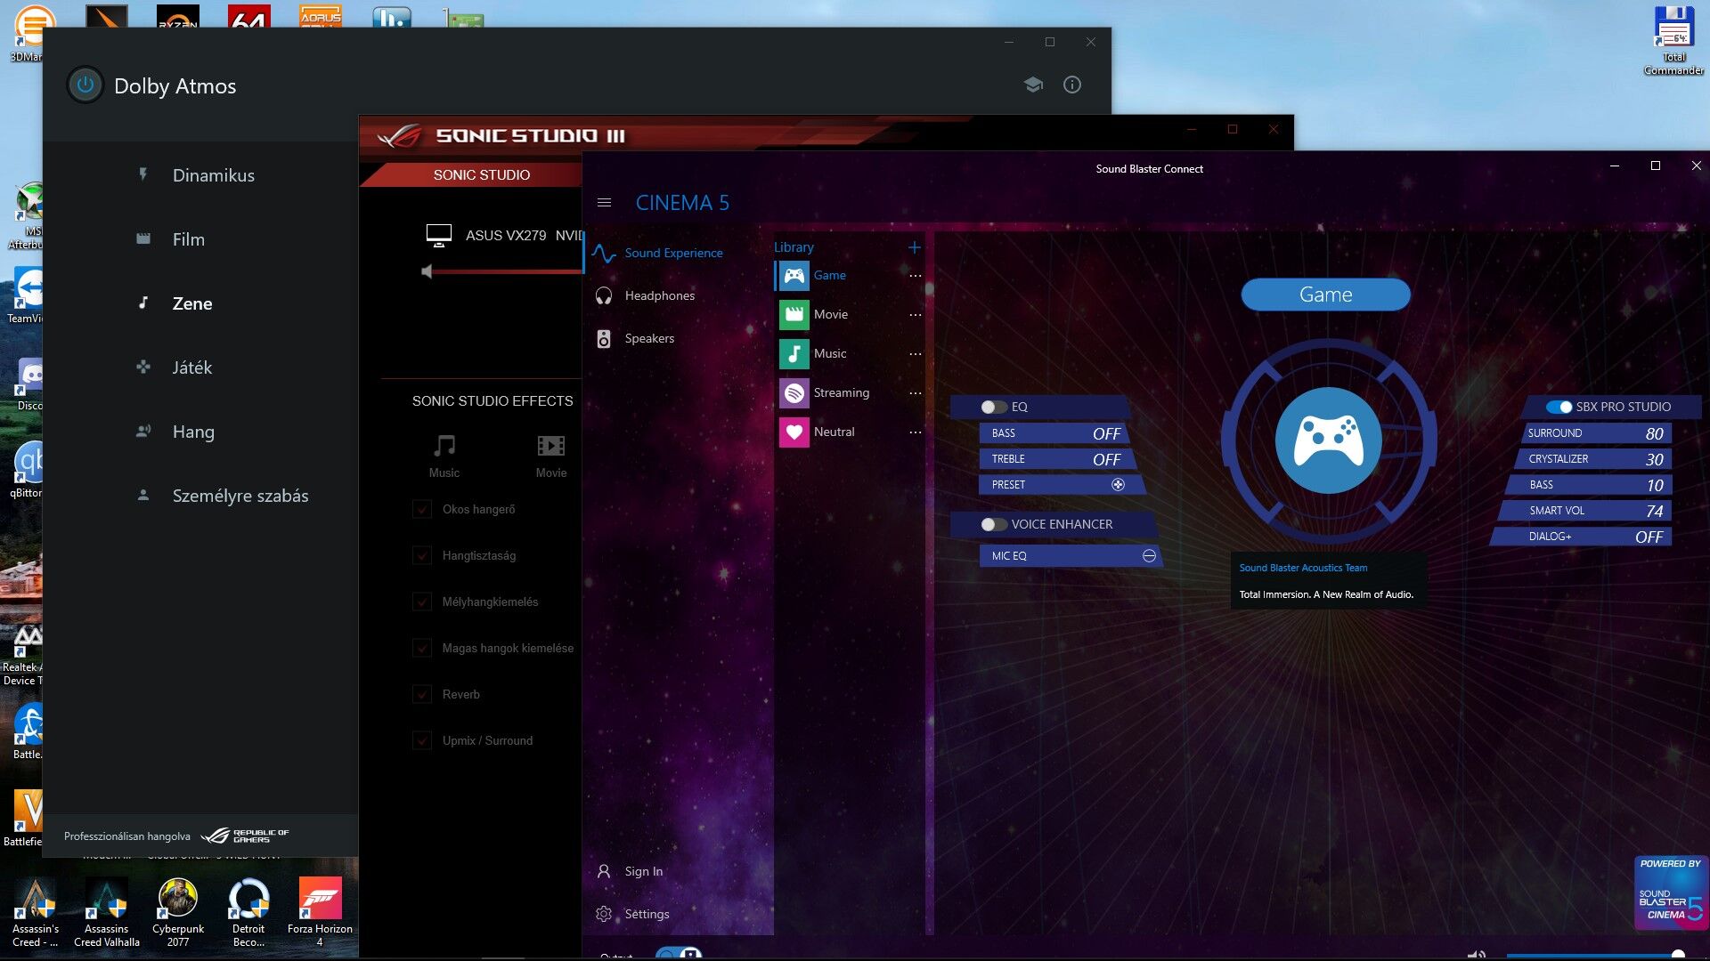Adjust the SURROUND slider set to 80
Image resolution: width=1710 pixels, height=961 pixels.
[1596, 433]
